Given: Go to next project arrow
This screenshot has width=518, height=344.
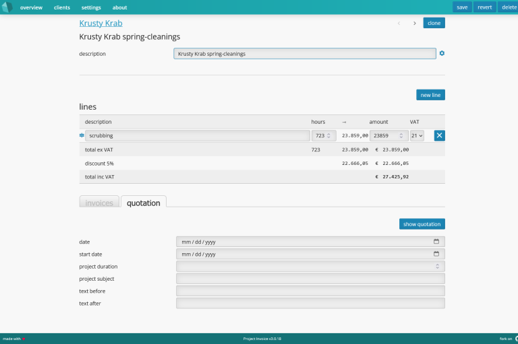Looking at the screenshot, I should (x=414, y=23).
